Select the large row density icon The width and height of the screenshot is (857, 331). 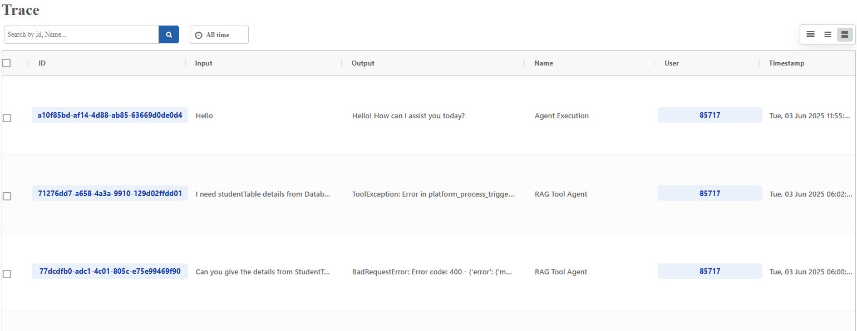845,34
